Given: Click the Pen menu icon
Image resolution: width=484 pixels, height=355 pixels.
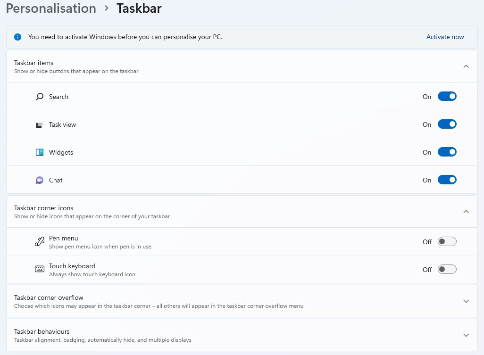Looking at the screenshot, I should 40,242.
